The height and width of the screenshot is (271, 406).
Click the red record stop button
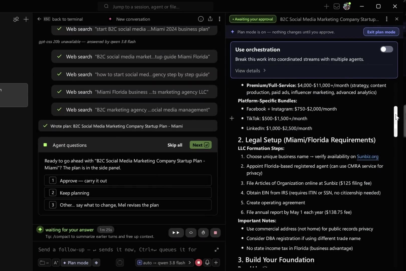(199, 263)
